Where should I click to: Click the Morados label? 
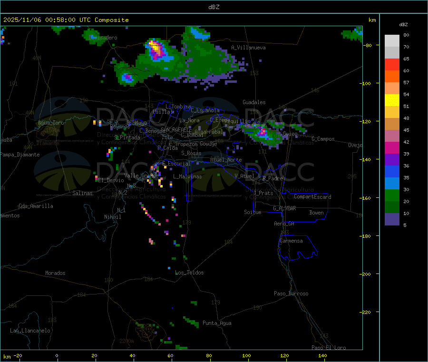[x=55, y=273]
